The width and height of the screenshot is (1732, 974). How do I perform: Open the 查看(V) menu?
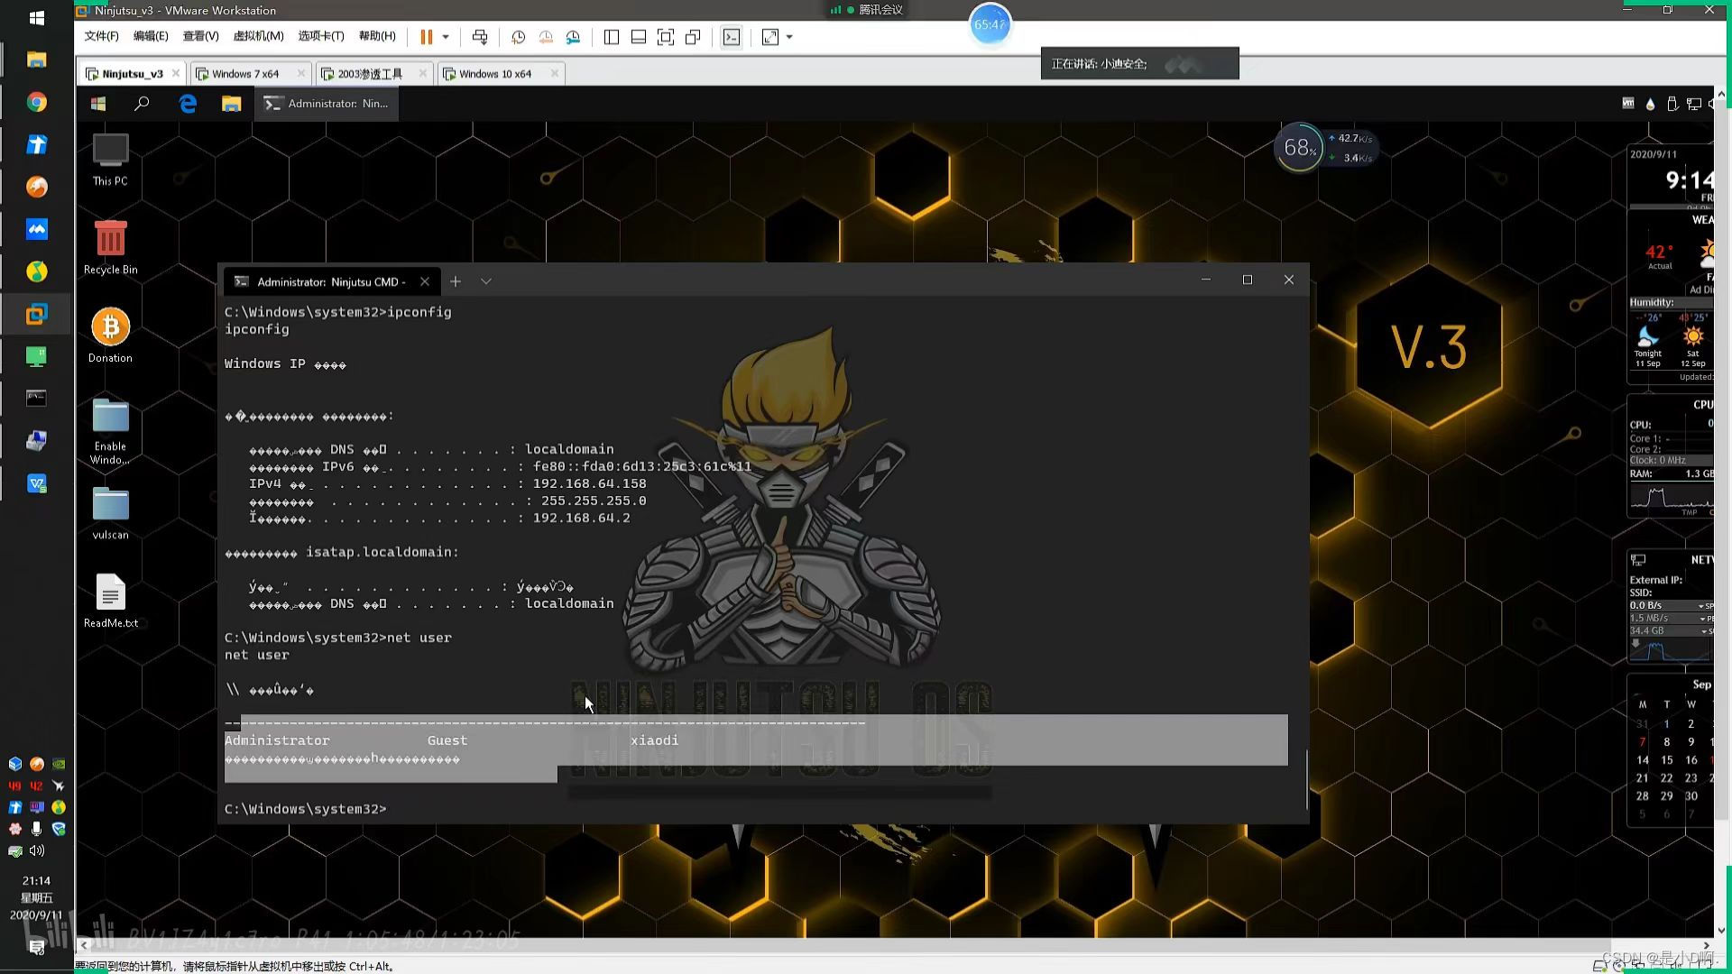coord(200,36)
